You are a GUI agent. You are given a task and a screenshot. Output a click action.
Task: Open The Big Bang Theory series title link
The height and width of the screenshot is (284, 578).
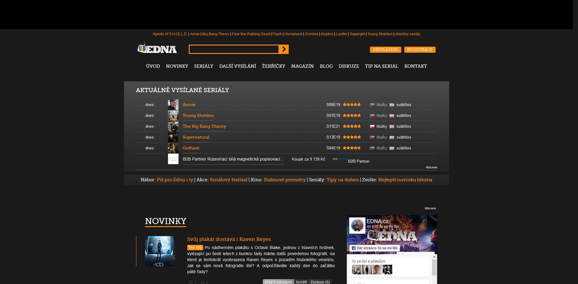204,126
